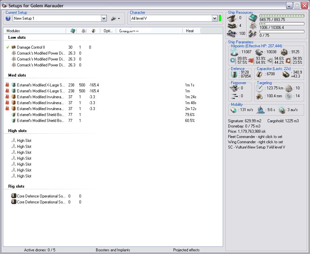310x254 pixels.
Task: Click the Opti... column header
Action: pos(108,31)
